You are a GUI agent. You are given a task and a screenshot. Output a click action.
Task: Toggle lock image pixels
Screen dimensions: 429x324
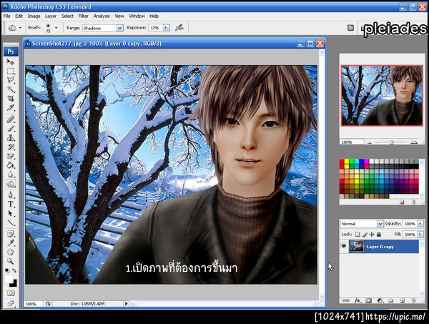[x=365, y=235]
